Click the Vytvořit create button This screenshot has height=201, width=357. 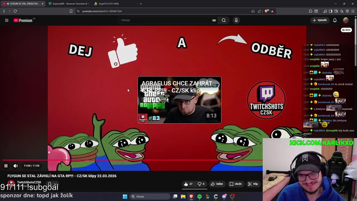coord(320,20)
